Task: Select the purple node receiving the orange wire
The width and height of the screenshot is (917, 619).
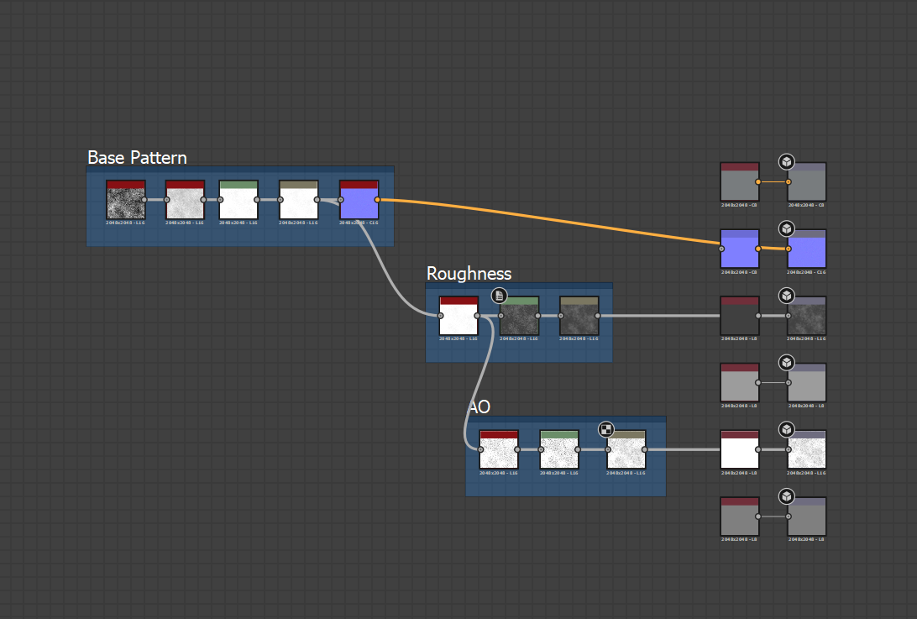Action: [x=740, y=249]
